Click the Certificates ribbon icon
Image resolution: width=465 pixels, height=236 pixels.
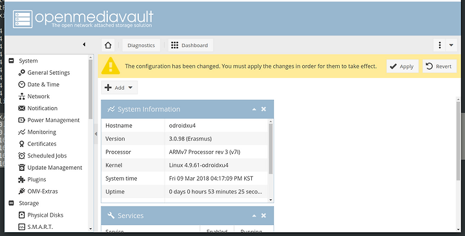coord(22,144)
